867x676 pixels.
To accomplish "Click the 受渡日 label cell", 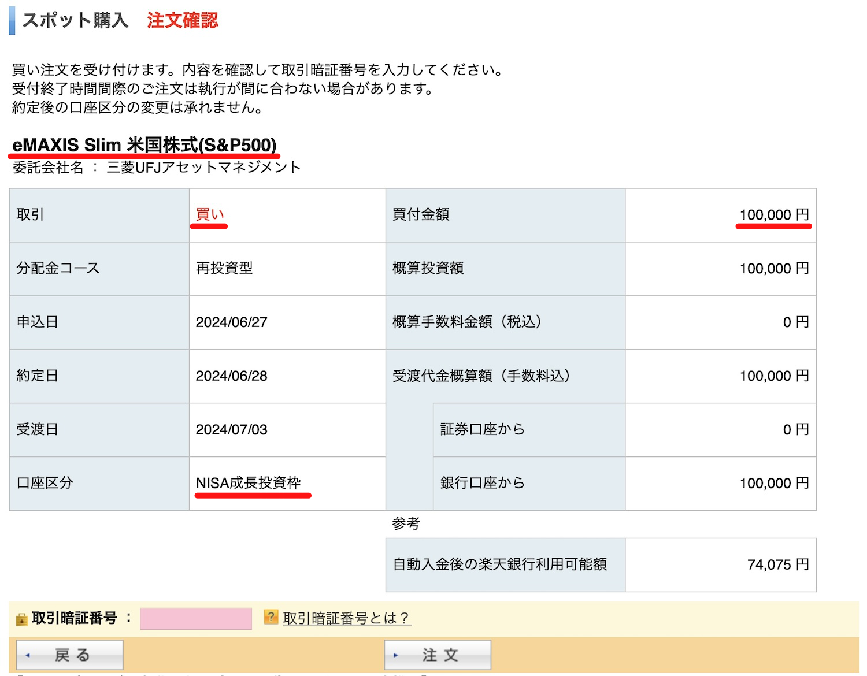I will [x=99, y=430].
